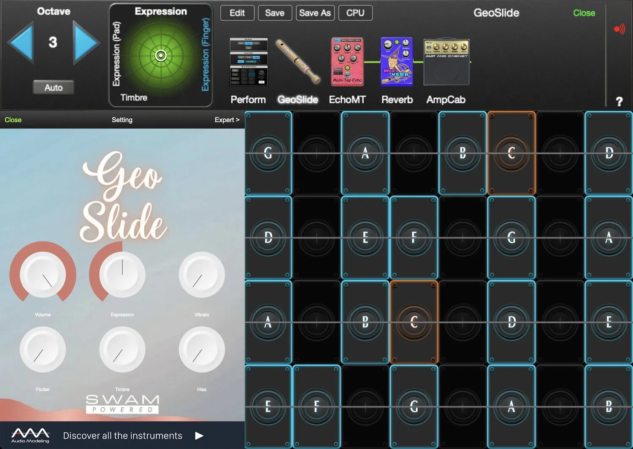Tap the F pad in second row

point(414,238)
